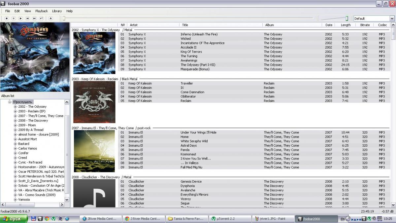
Task: Select Creed in the album list
Action: (22, 158)
